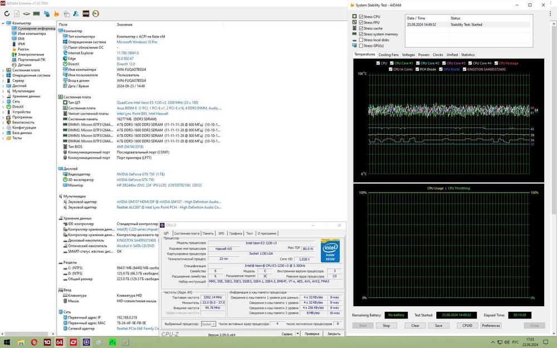The height and width of the screenshot is (348, 557).
Task: Click the Report page icon in AIDA64 toolbar
Action: click(x=17, y=14)
